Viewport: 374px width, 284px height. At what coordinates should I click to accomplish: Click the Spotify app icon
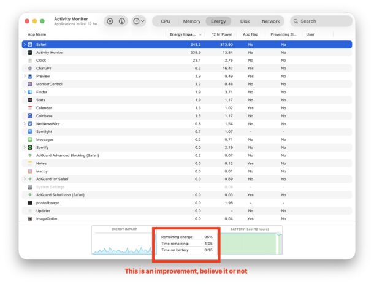pos(30,147)
